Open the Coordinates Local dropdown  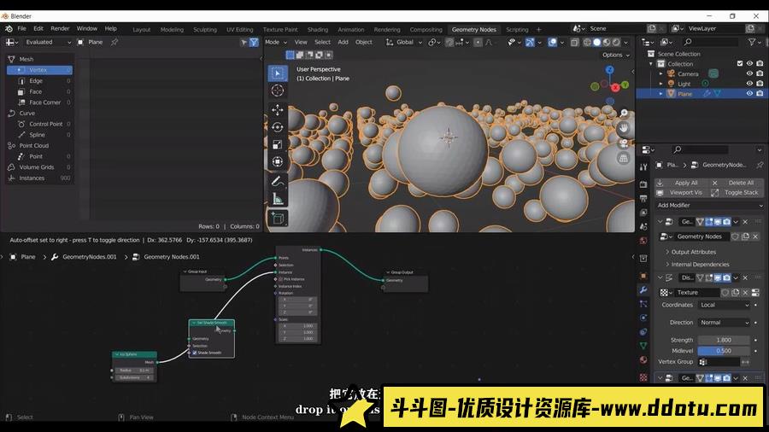pyautogui.click(x=725, y=305)
